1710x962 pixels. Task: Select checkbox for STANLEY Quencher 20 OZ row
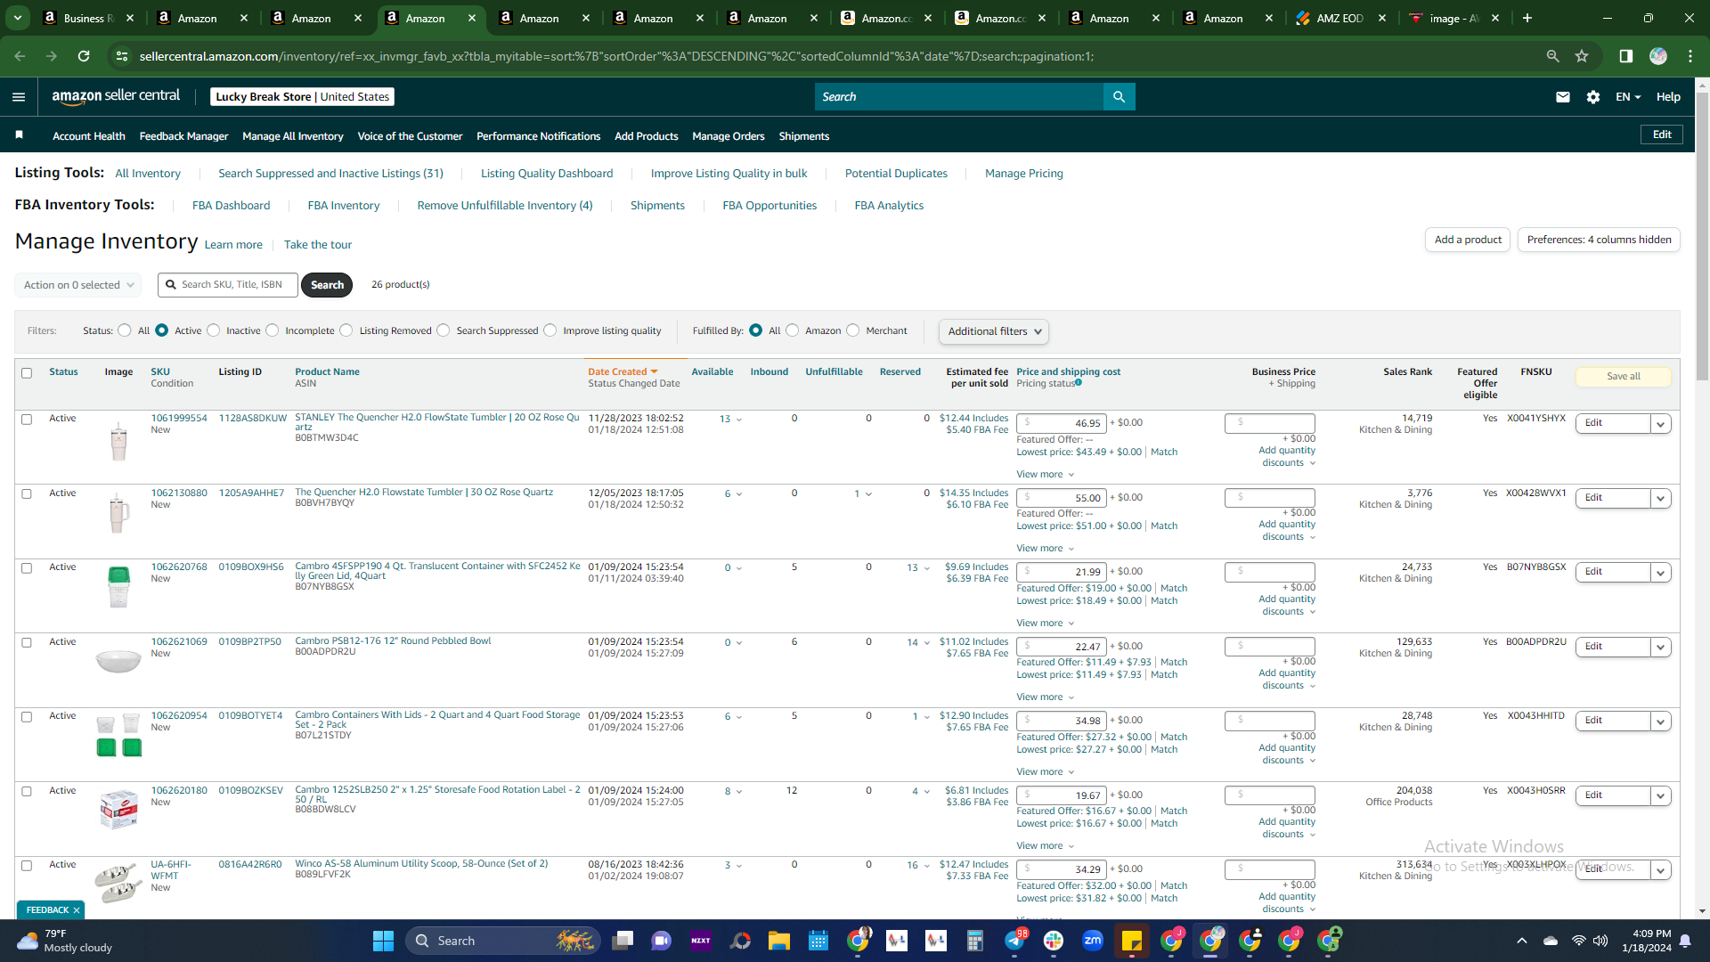pos(27,420)
